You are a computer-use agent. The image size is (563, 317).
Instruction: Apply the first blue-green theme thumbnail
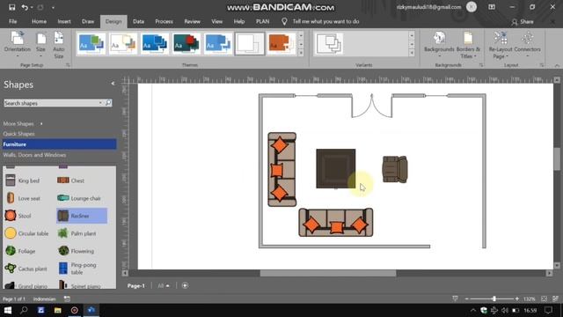91,44
